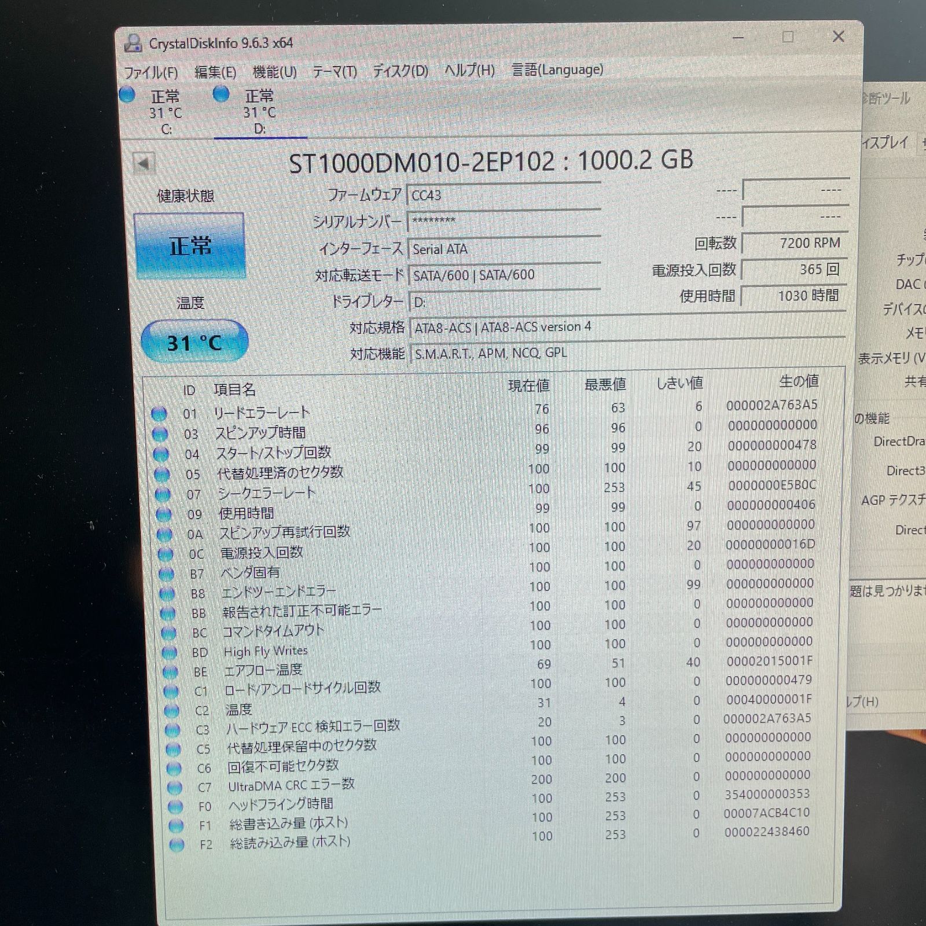Click status icon for B8 エンドツーエンドエラー
Screen dimensions: 926x926
[x=167, y=593]
